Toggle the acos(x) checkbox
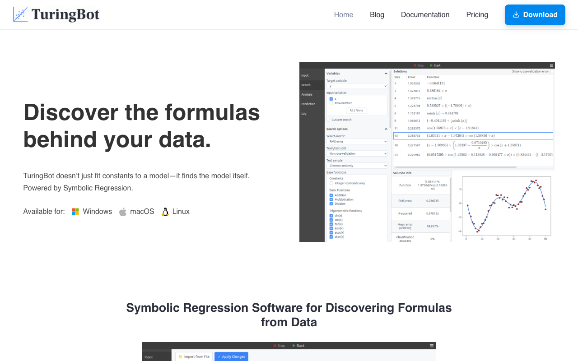This screenshot has height=361, width=578. [x=331, y=232]
